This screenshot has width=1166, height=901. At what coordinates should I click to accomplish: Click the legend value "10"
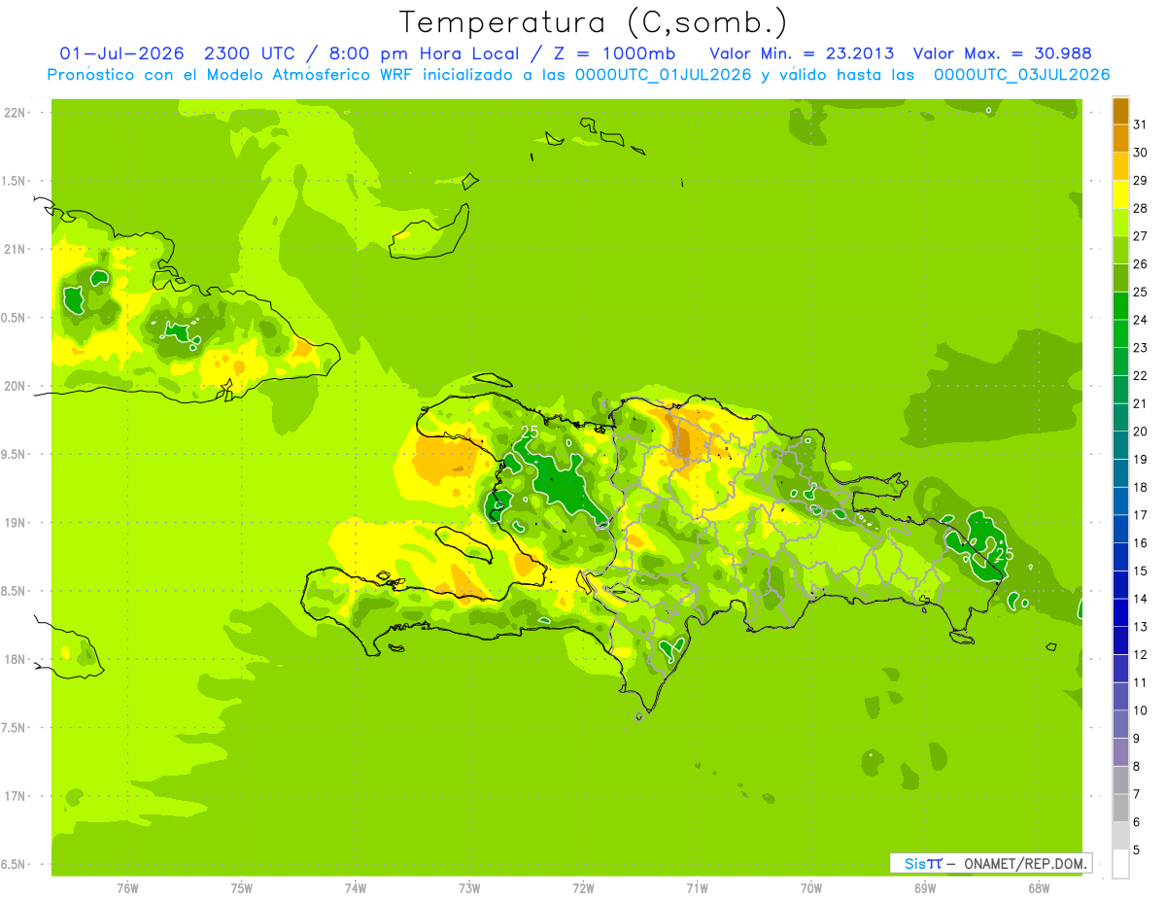(x=1140, y=710)
